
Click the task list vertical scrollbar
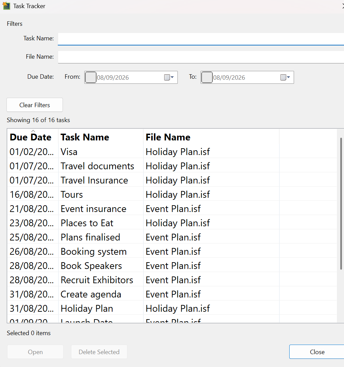pos(341,204)
